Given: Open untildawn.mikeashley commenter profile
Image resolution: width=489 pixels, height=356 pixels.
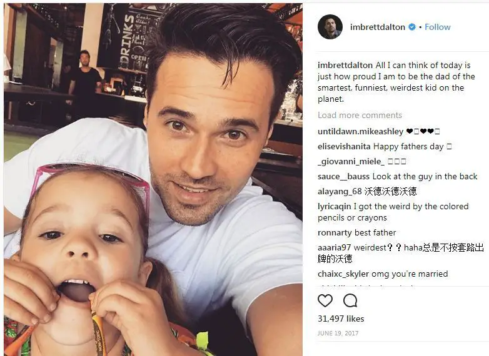Looking at the screenshot, I should tap(360, 131).
